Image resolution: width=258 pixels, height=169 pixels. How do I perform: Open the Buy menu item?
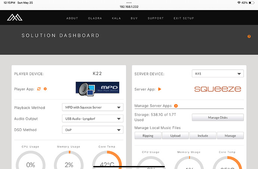coord(134,18)
